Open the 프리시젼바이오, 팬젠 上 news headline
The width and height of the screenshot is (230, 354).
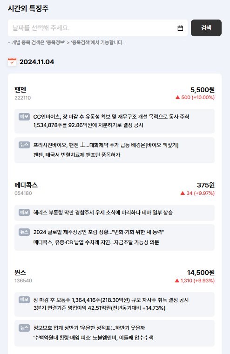pos(106,145)
